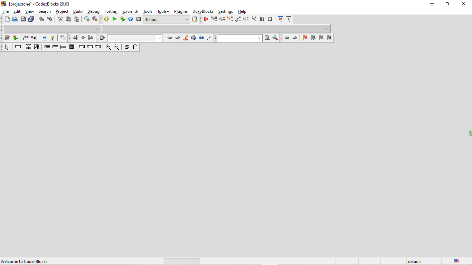
Task: Run the DoxyBlocks doxywizard icon
Action: (x=7, y=38)
